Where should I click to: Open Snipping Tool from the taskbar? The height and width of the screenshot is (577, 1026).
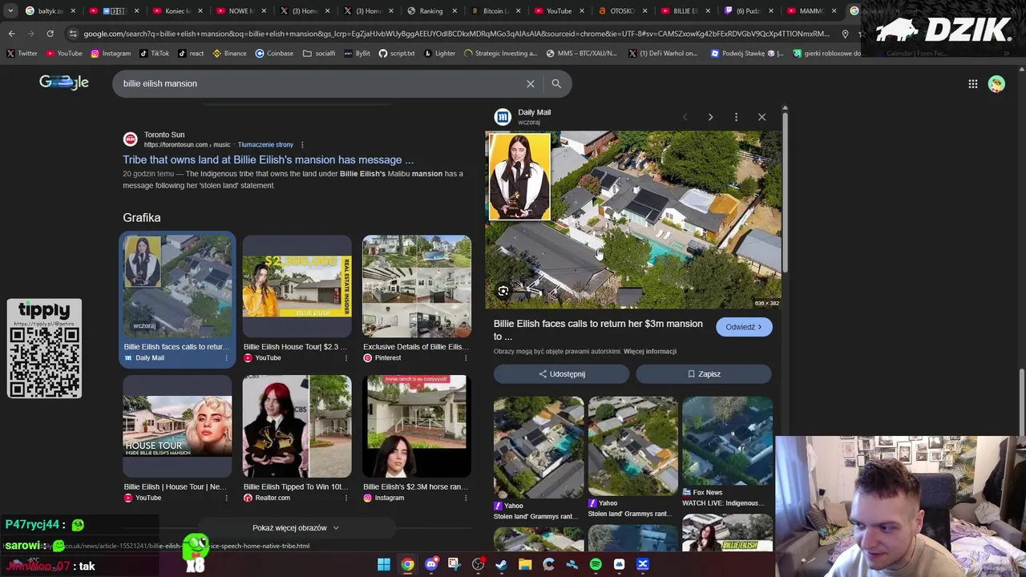[454, 565]
